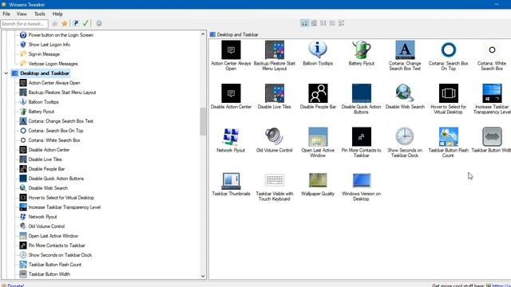Image resolution: width=511 pixels, height=287 pixels.
Task: Select Disable Web Search in the tree
Action: pos(48,188)
